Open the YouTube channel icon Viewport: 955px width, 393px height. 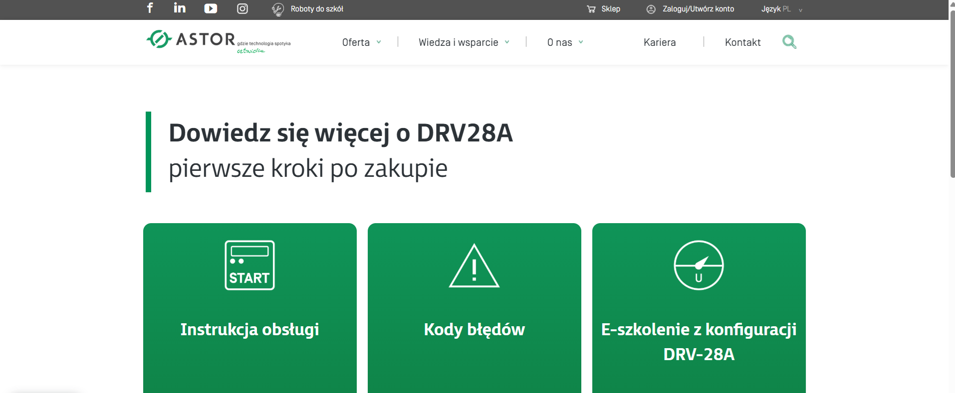pos(211,8)
